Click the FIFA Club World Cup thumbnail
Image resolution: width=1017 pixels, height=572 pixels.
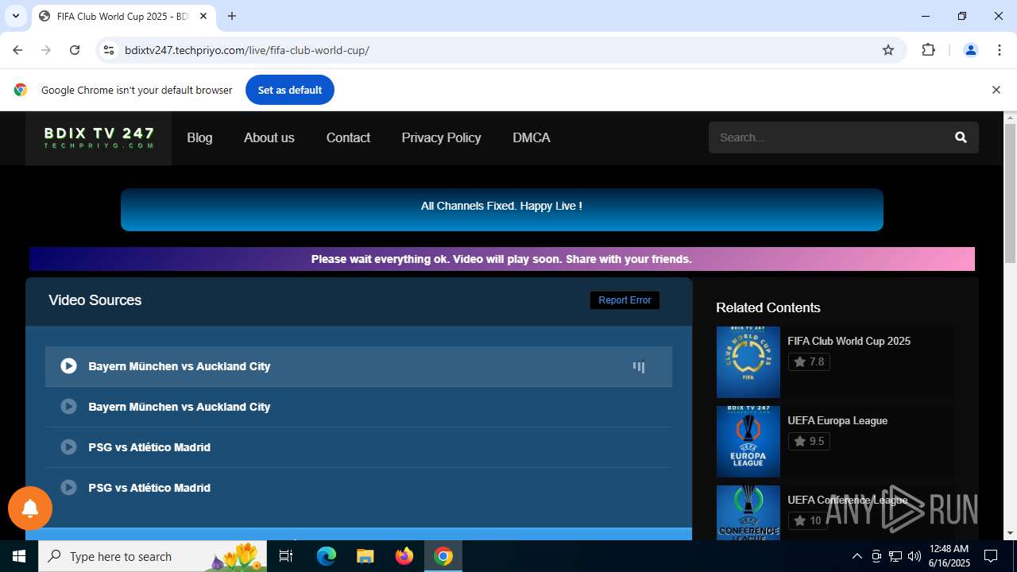tap(748, 362)
